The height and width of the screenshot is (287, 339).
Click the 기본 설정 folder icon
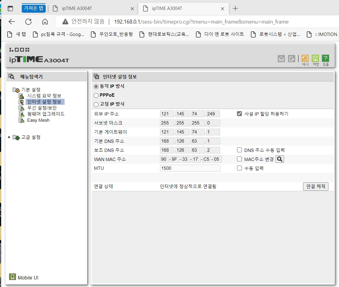point(16,90)
